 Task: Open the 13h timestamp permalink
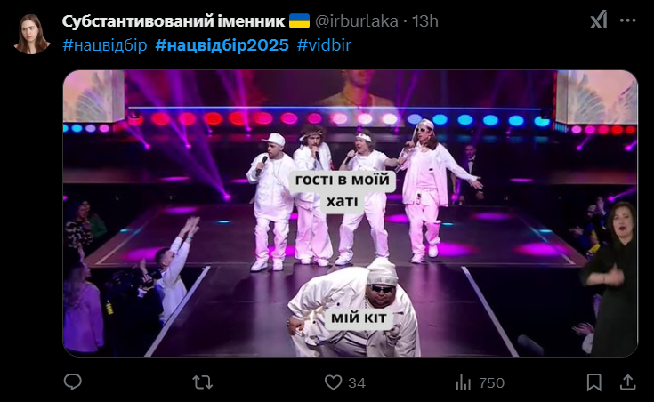pos(425,20)
